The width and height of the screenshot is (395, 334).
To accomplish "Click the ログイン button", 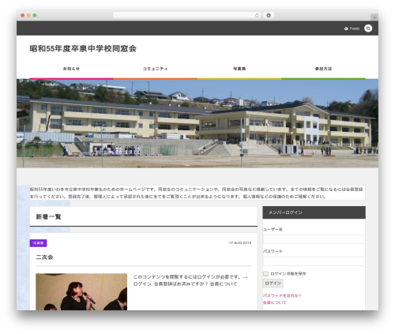I will point(273,283).
